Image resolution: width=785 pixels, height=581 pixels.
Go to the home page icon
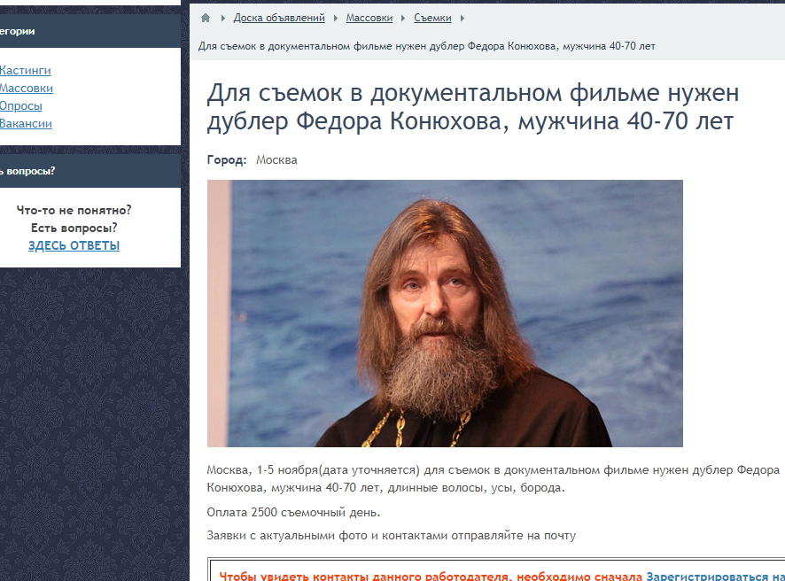(206, 18)
